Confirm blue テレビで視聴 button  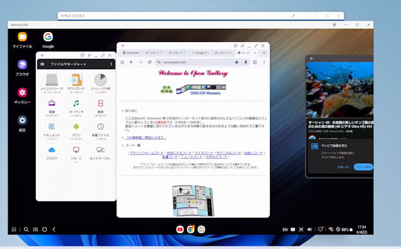coord(363,167)
